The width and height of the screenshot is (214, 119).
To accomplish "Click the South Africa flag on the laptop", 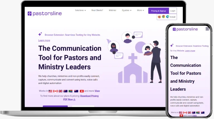I will tap(70, 91).
